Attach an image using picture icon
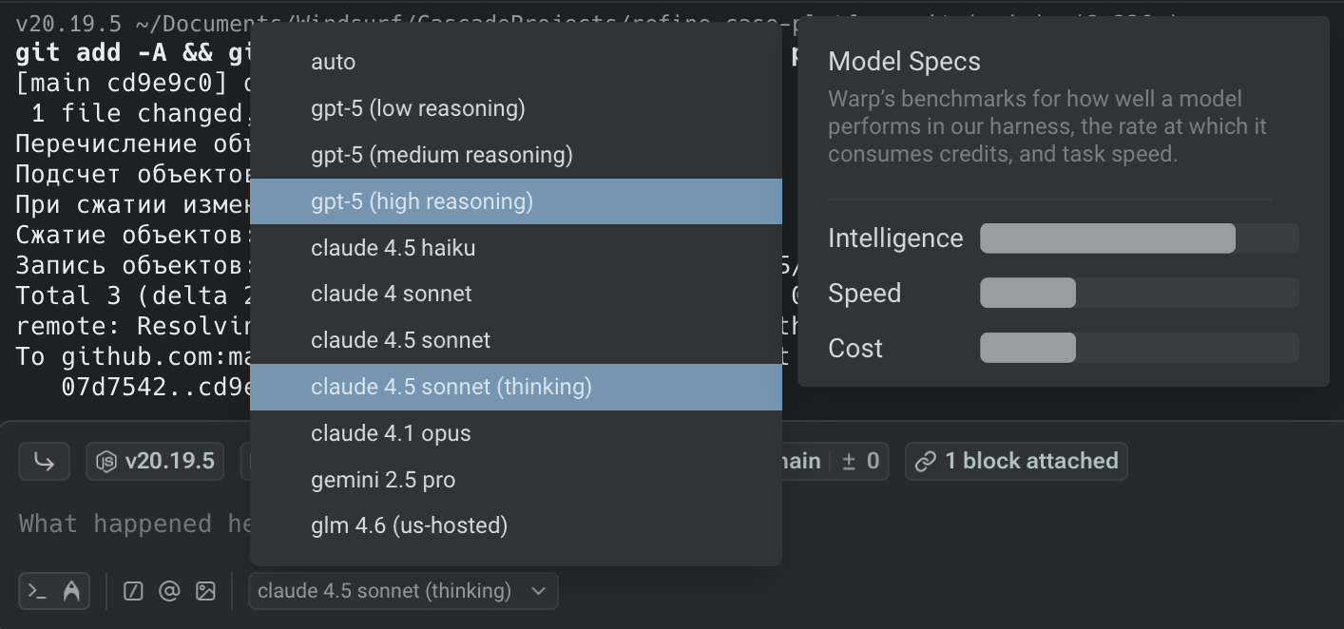 [x=205, y=591]
